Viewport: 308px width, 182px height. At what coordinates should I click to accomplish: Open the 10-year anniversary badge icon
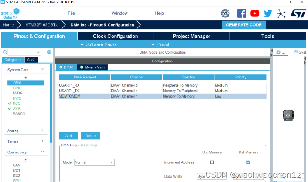[x=225, y=13]
